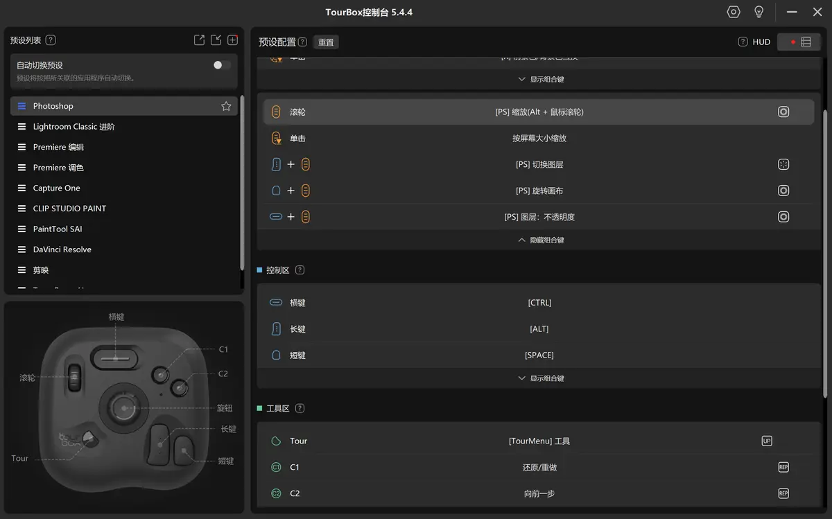Click the import preset icon
Screen dimensions: 832x519
coord(216,40)
